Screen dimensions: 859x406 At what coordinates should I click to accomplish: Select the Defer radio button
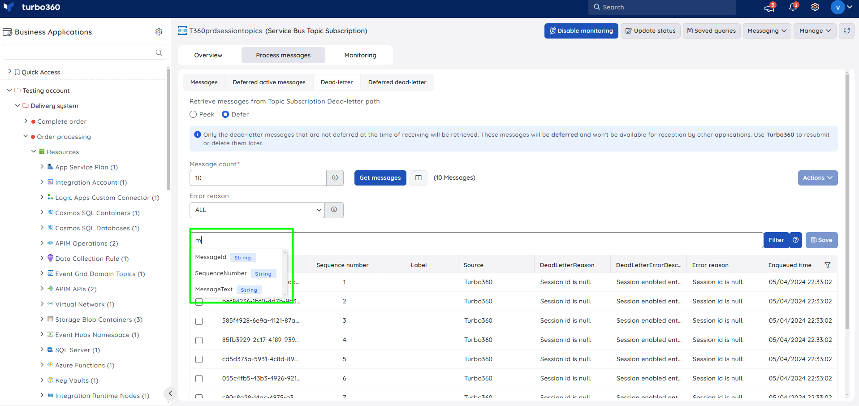(225, 114)
